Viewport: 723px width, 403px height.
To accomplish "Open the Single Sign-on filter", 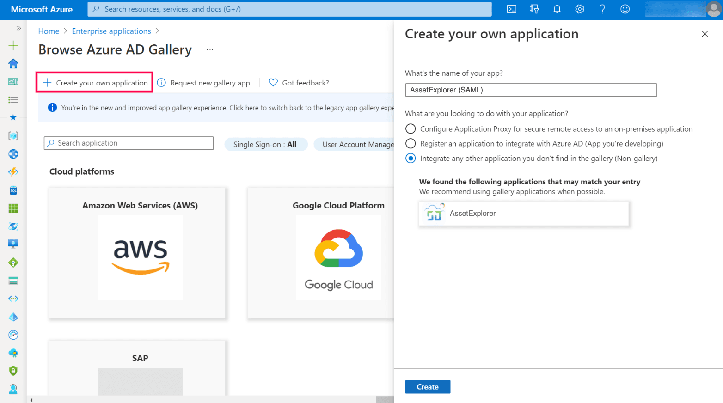I will 265,144.
